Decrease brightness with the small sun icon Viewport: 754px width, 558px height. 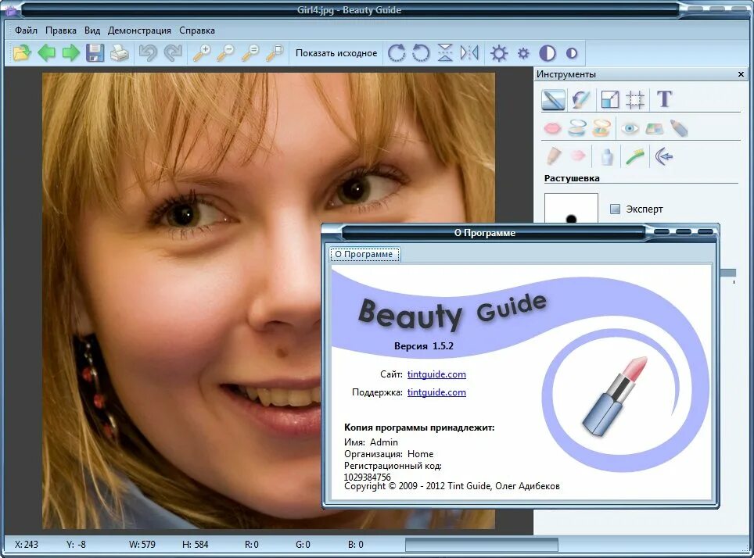[x=523, y=53]
